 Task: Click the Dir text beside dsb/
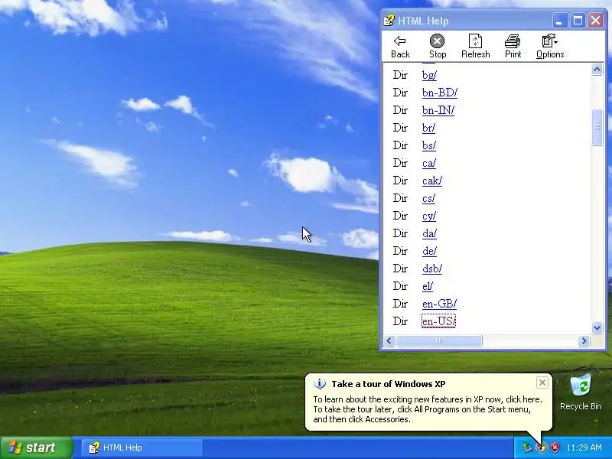(400, 269)
